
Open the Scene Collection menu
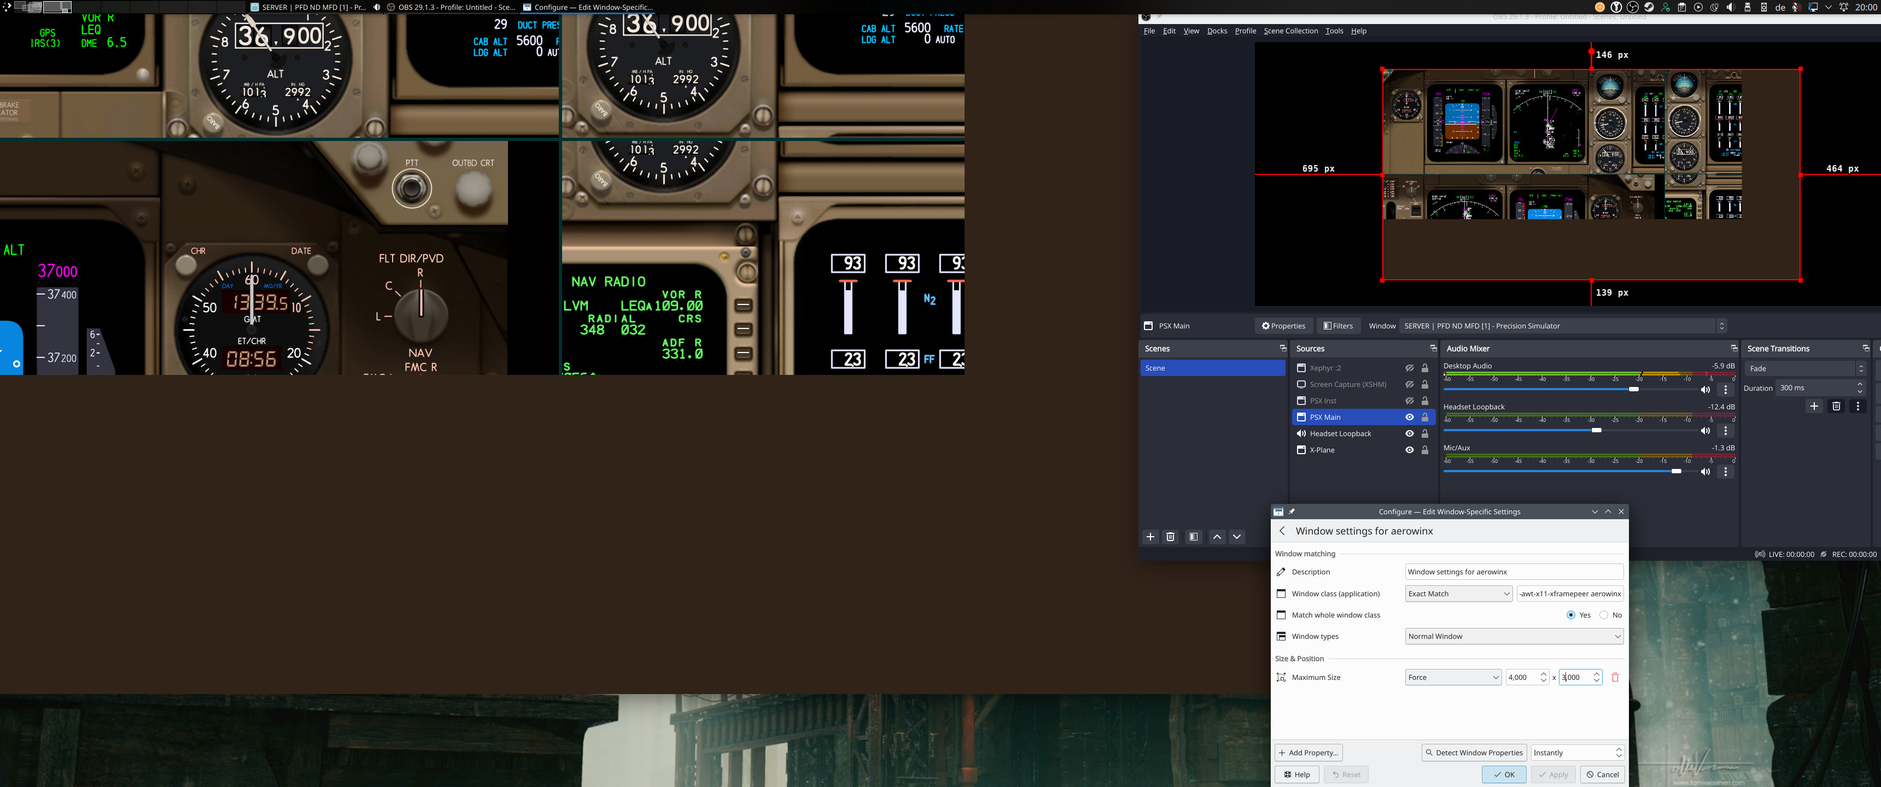tap(1290, 31)
